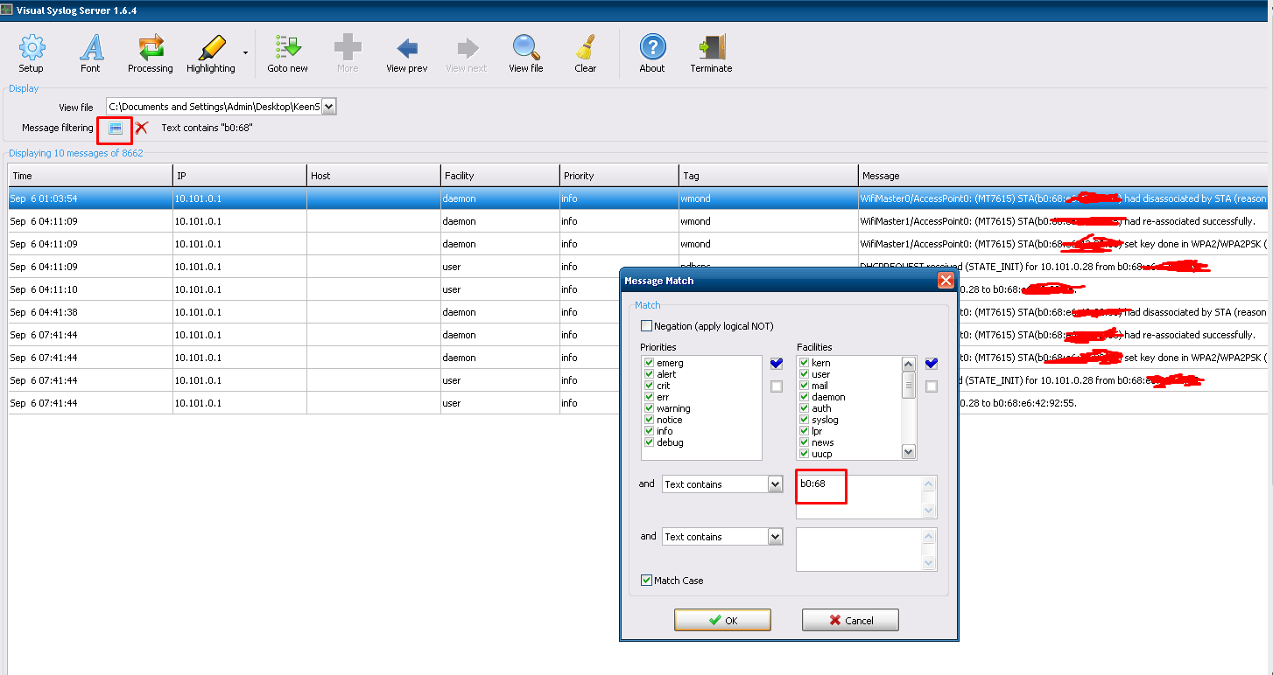
Task: Toggle the auth facility checkbox
Action: [x=804, y=408]
